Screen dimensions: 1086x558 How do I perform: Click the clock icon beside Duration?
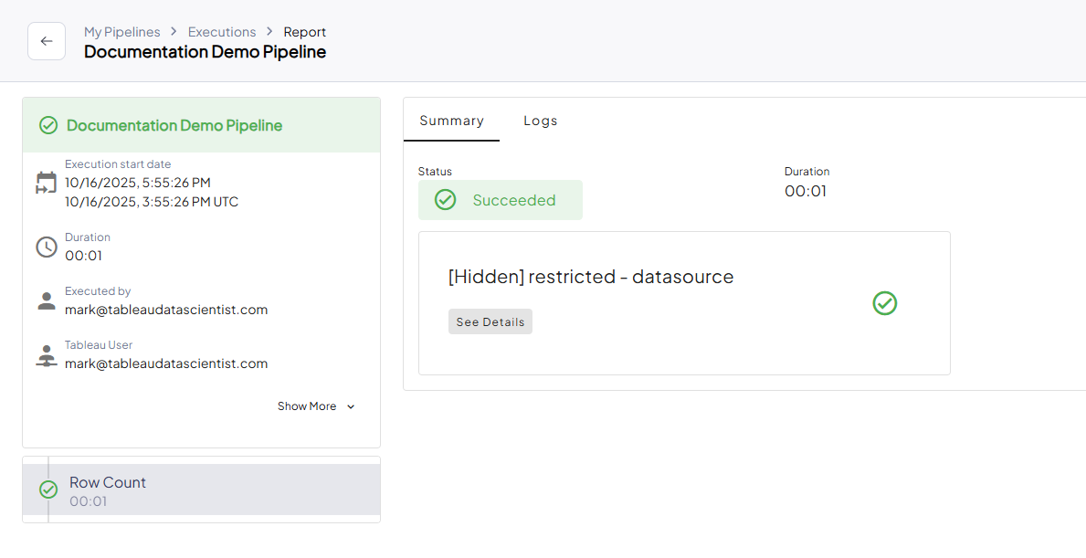(47, 247)
